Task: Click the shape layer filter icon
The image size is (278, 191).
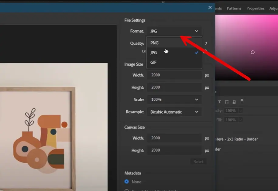Action: point(227,102)
